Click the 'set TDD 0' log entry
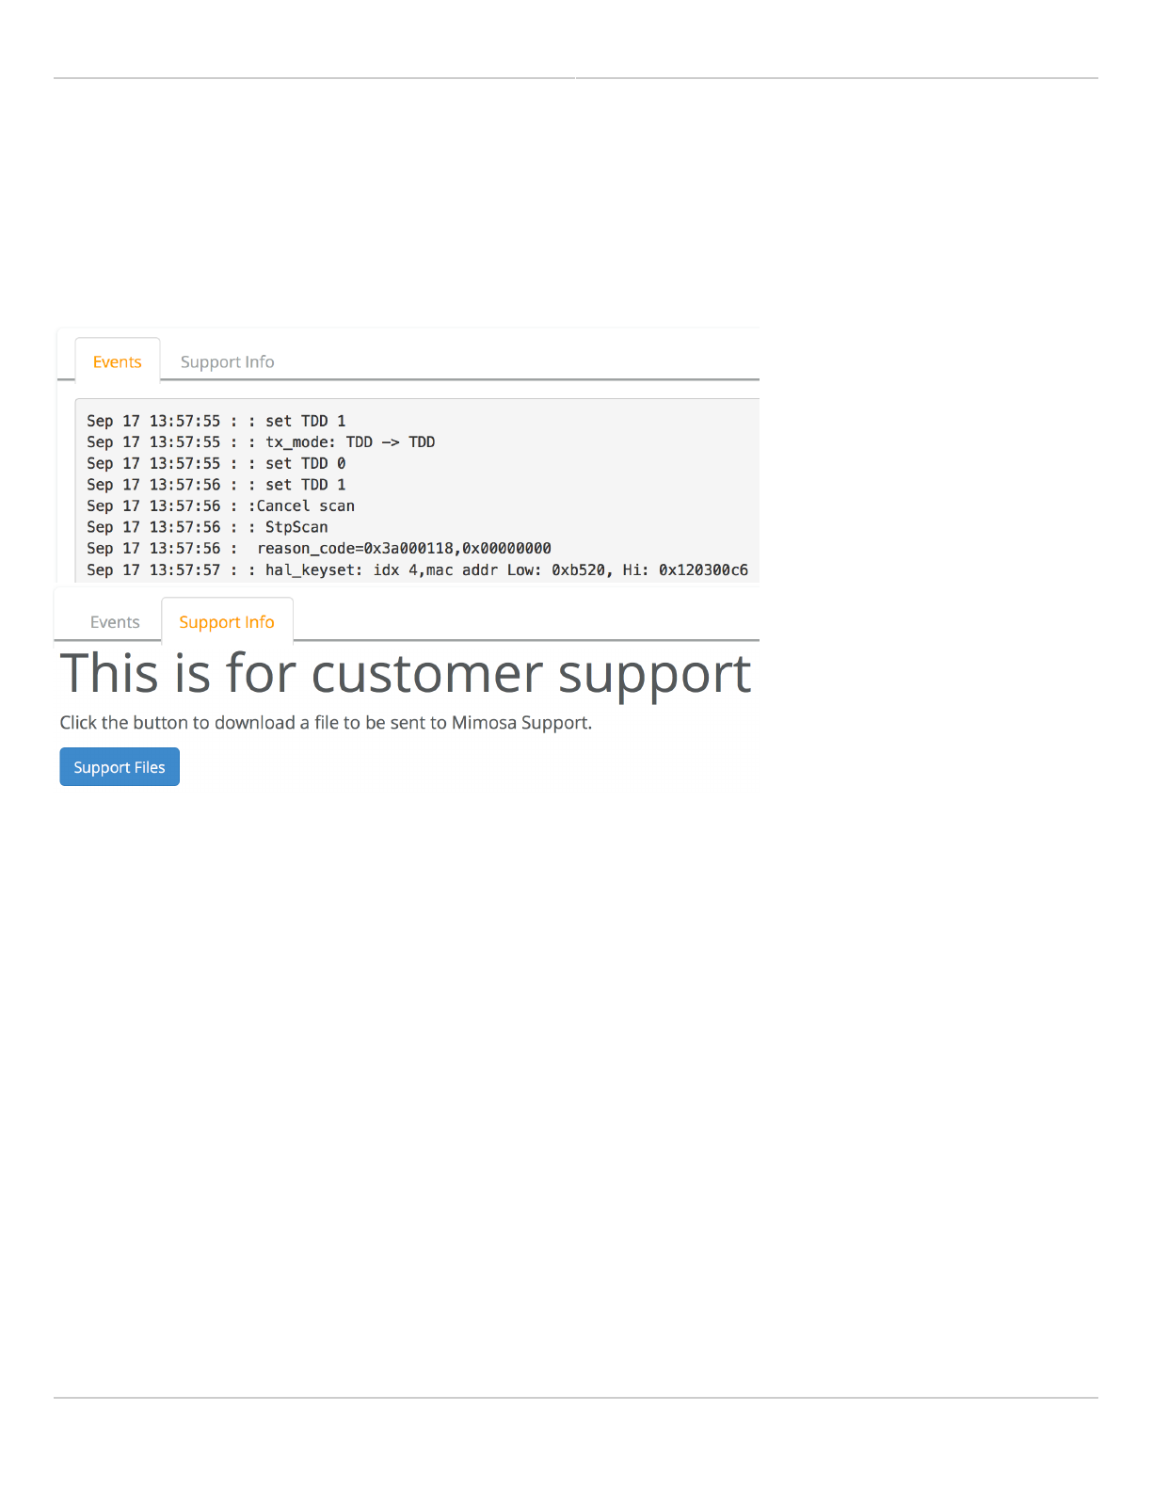The height and width of the screenshot is (1491, 1152). pyautogui.click(x=216, y=463)
